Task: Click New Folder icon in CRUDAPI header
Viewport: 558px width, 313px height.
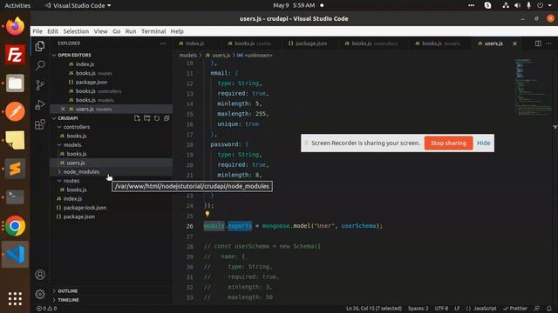Action: (147, 118)
